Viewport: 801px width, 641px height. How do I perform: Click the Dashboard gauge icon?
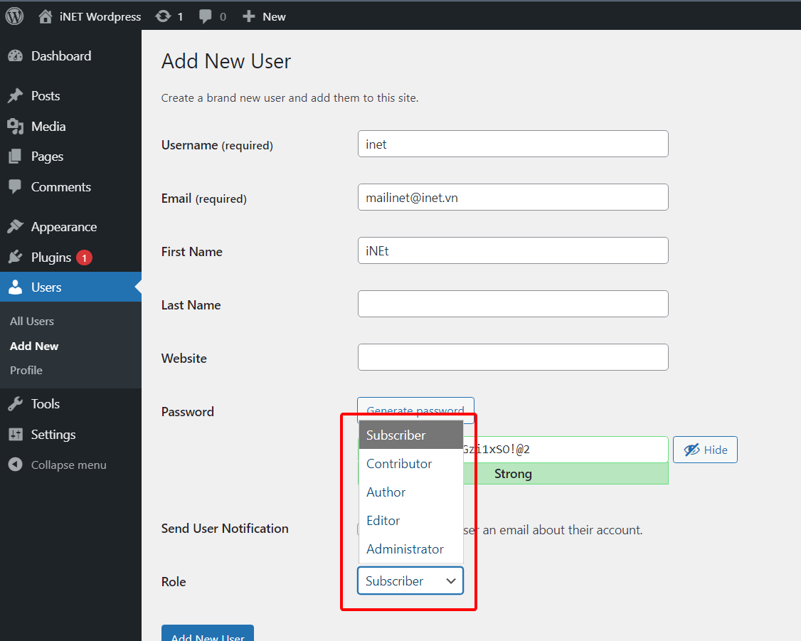point(16,56)
